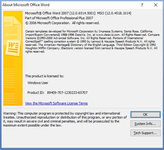The width and height of the screenshot is (164, 150).
Task: Click the 'Windows User' licensee name
Action: point(38,83)
